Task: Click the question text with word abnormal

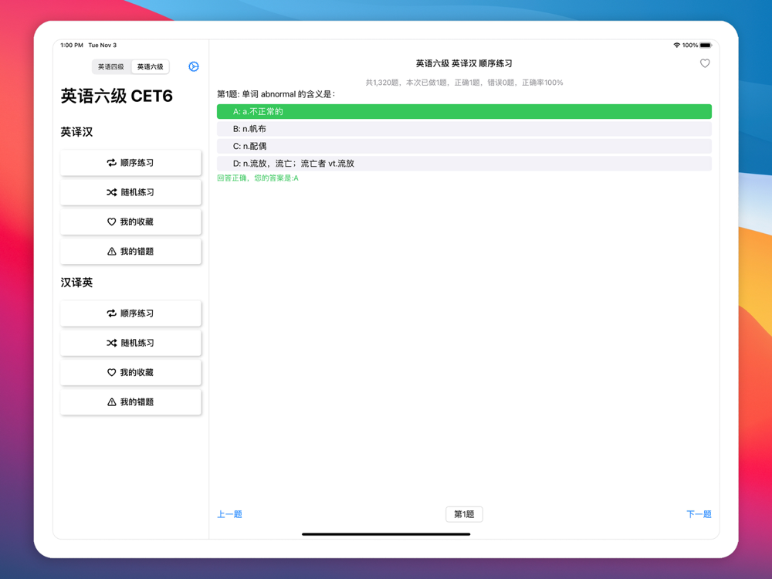Action: [x=276, y=94]
